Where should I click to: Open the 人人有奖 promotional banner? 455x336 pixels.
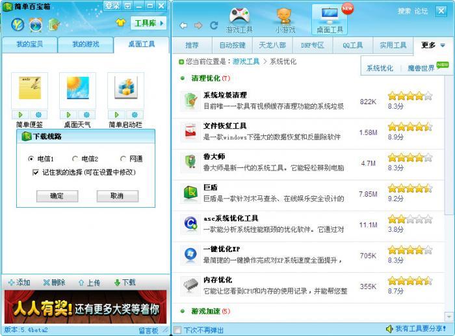click(x=85, y=307)
